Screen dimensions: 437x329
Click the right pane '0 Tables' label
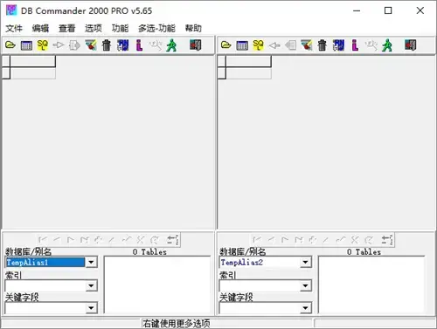[x=364, y=252]
